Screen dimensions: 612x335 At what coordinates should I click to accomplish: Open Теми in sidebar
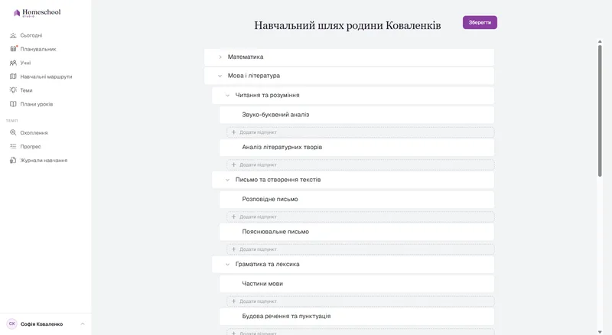[x=26, y=90]
